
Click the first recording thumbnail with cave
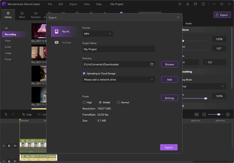(x=39, y=31)
